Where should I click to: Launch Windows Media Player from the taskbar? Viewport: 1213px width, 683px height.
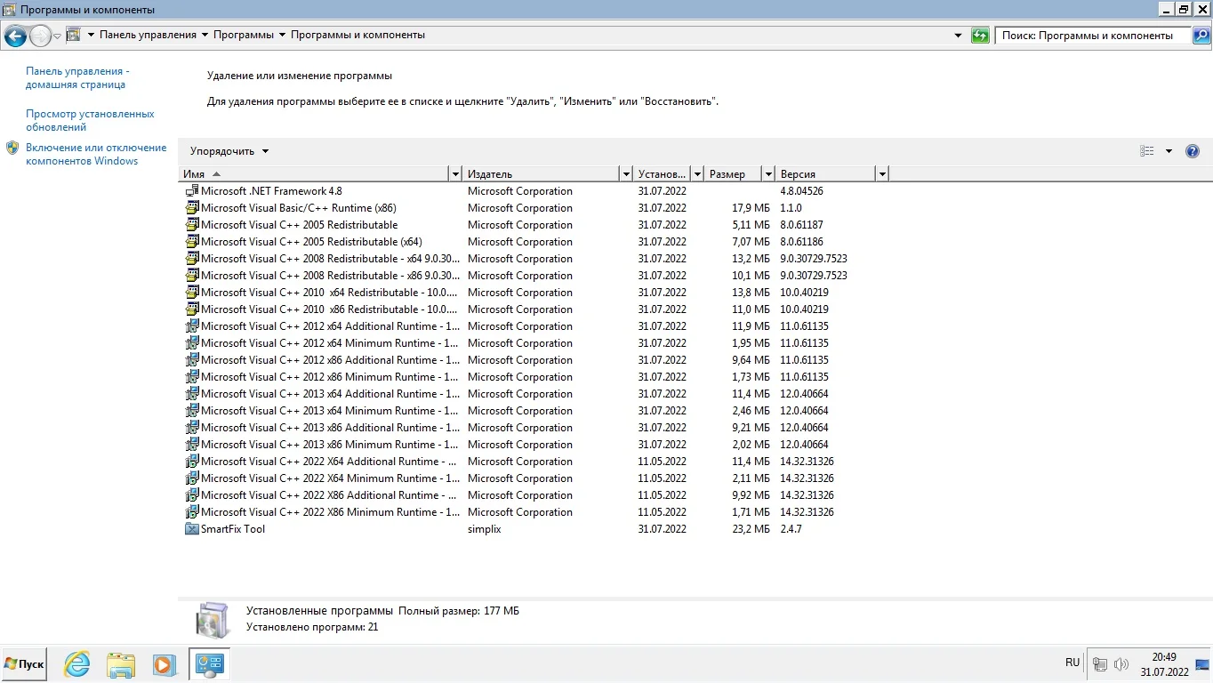click(x=164, y=663)
